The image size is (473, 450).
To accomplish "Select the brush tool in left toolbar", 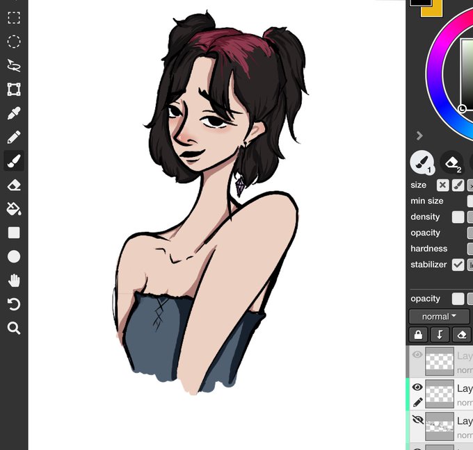I will (x=14, y=161).
